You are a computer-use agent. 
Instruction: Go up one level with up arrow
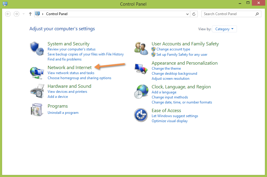(x=30, y=14)
